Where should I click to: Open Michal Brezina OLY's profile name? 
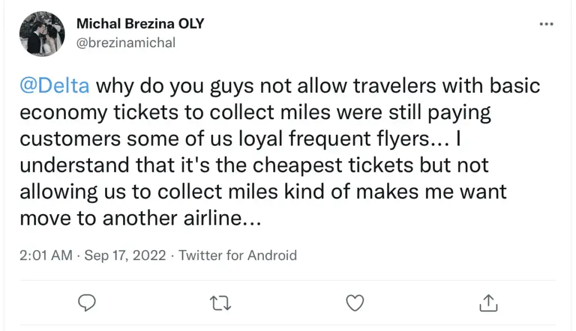point(140,24)
